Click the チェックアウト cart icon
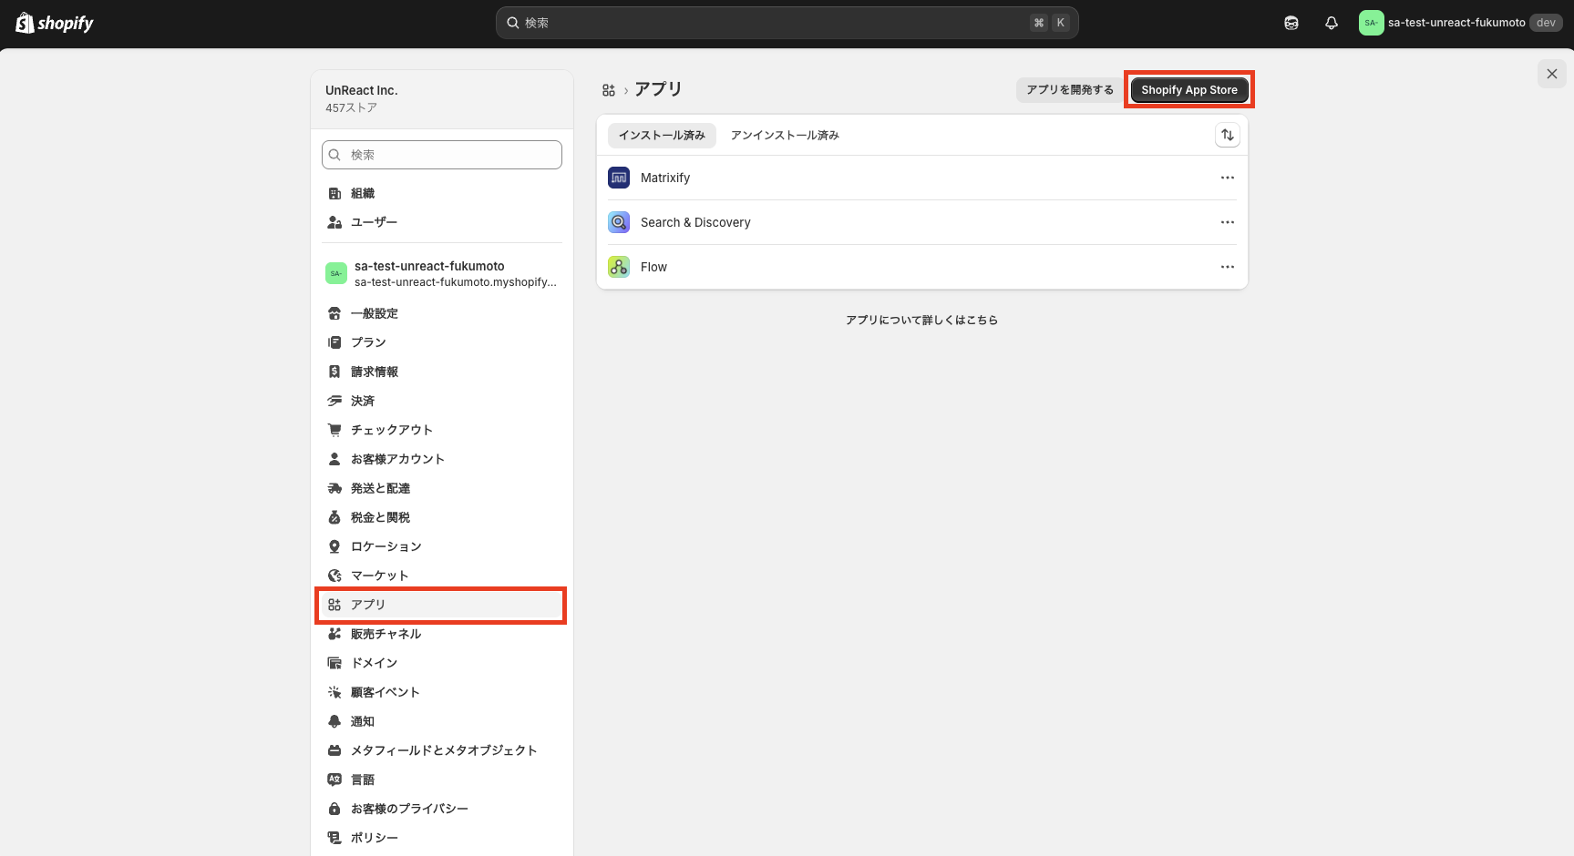The height and width of the screenshot is (856, 1574). [x=334, y=430]
